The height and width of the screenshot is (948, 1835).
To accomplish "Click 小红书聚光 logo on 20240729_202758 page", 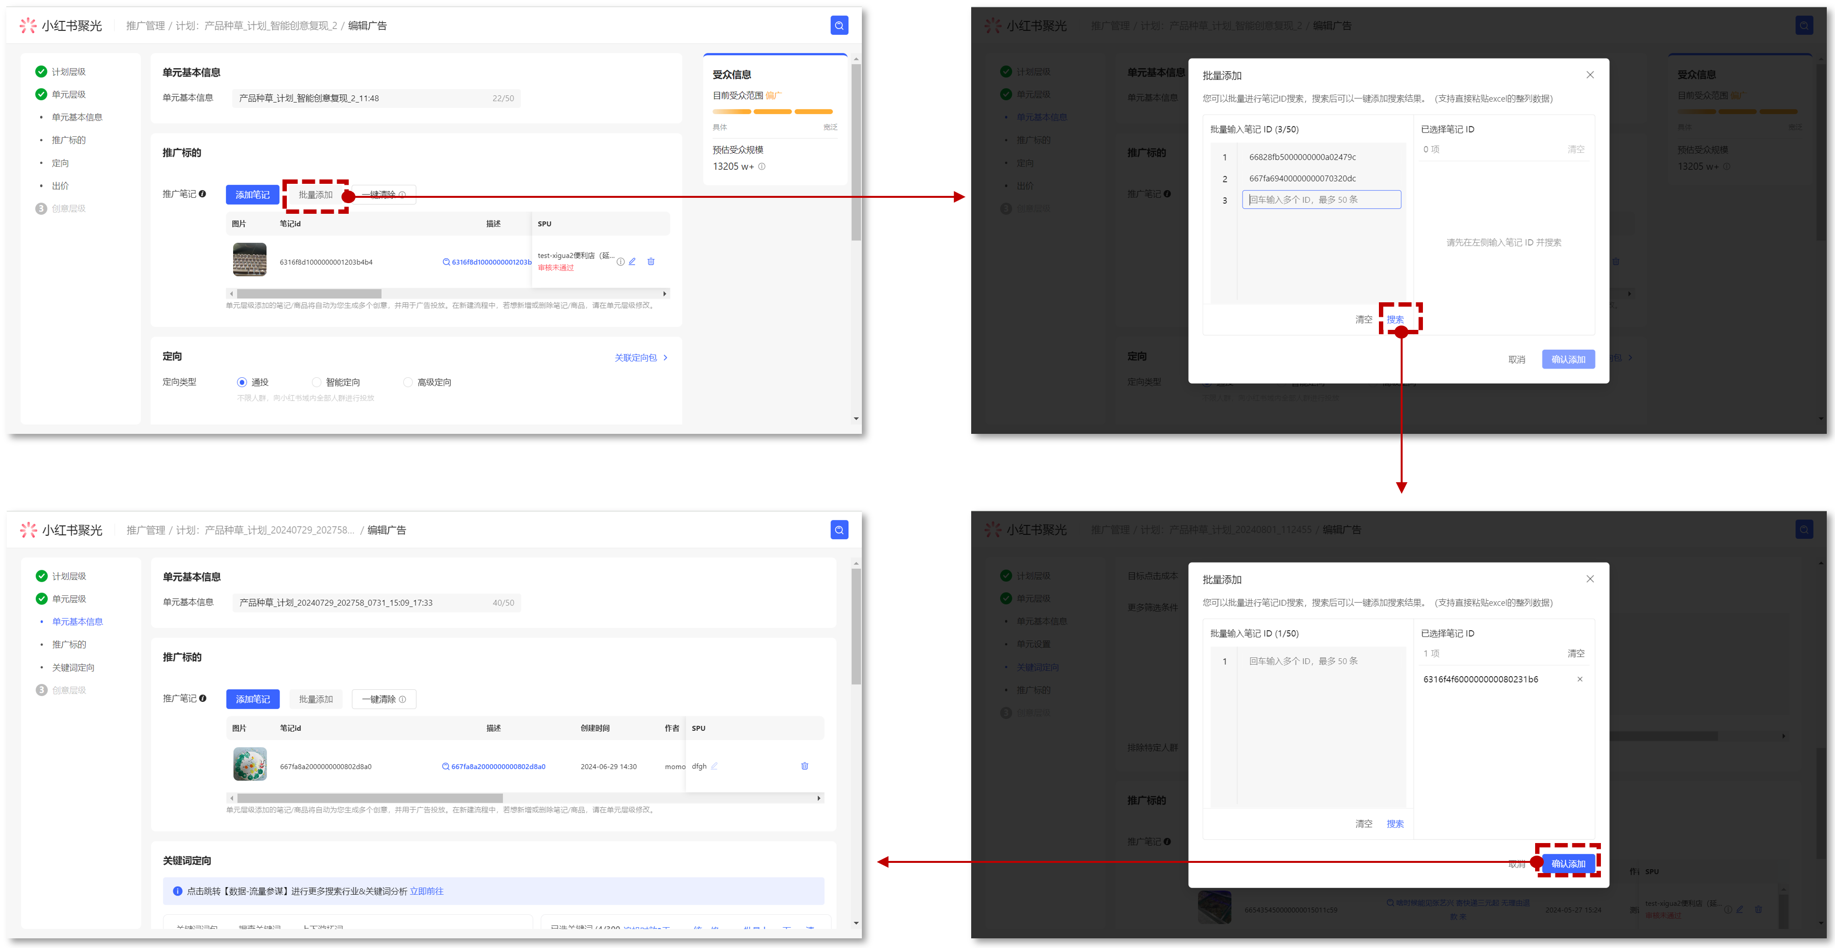I will tap(61, 530).
